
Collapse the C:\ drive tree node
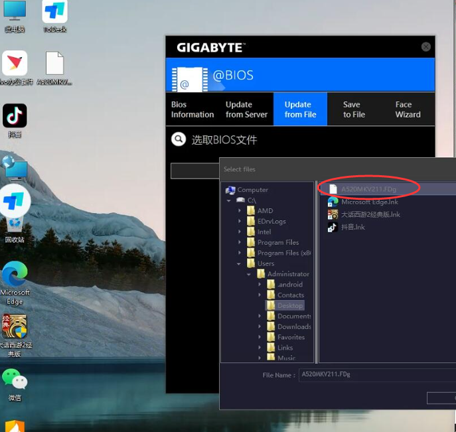pyautogui.click(x=230, y=200)
